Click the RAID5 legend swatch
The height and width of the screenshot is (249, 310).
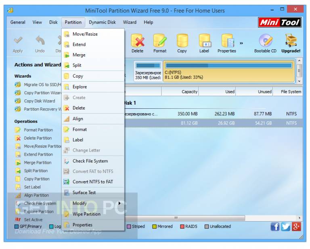[x=182, y=226]
